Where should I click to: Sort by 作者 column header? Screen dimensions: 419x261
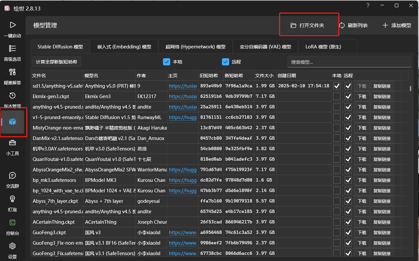151,76
